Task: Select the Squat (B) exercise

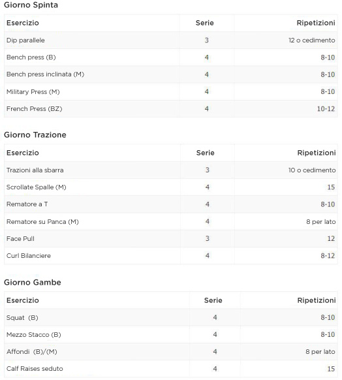Action: (x=22, y=318)
